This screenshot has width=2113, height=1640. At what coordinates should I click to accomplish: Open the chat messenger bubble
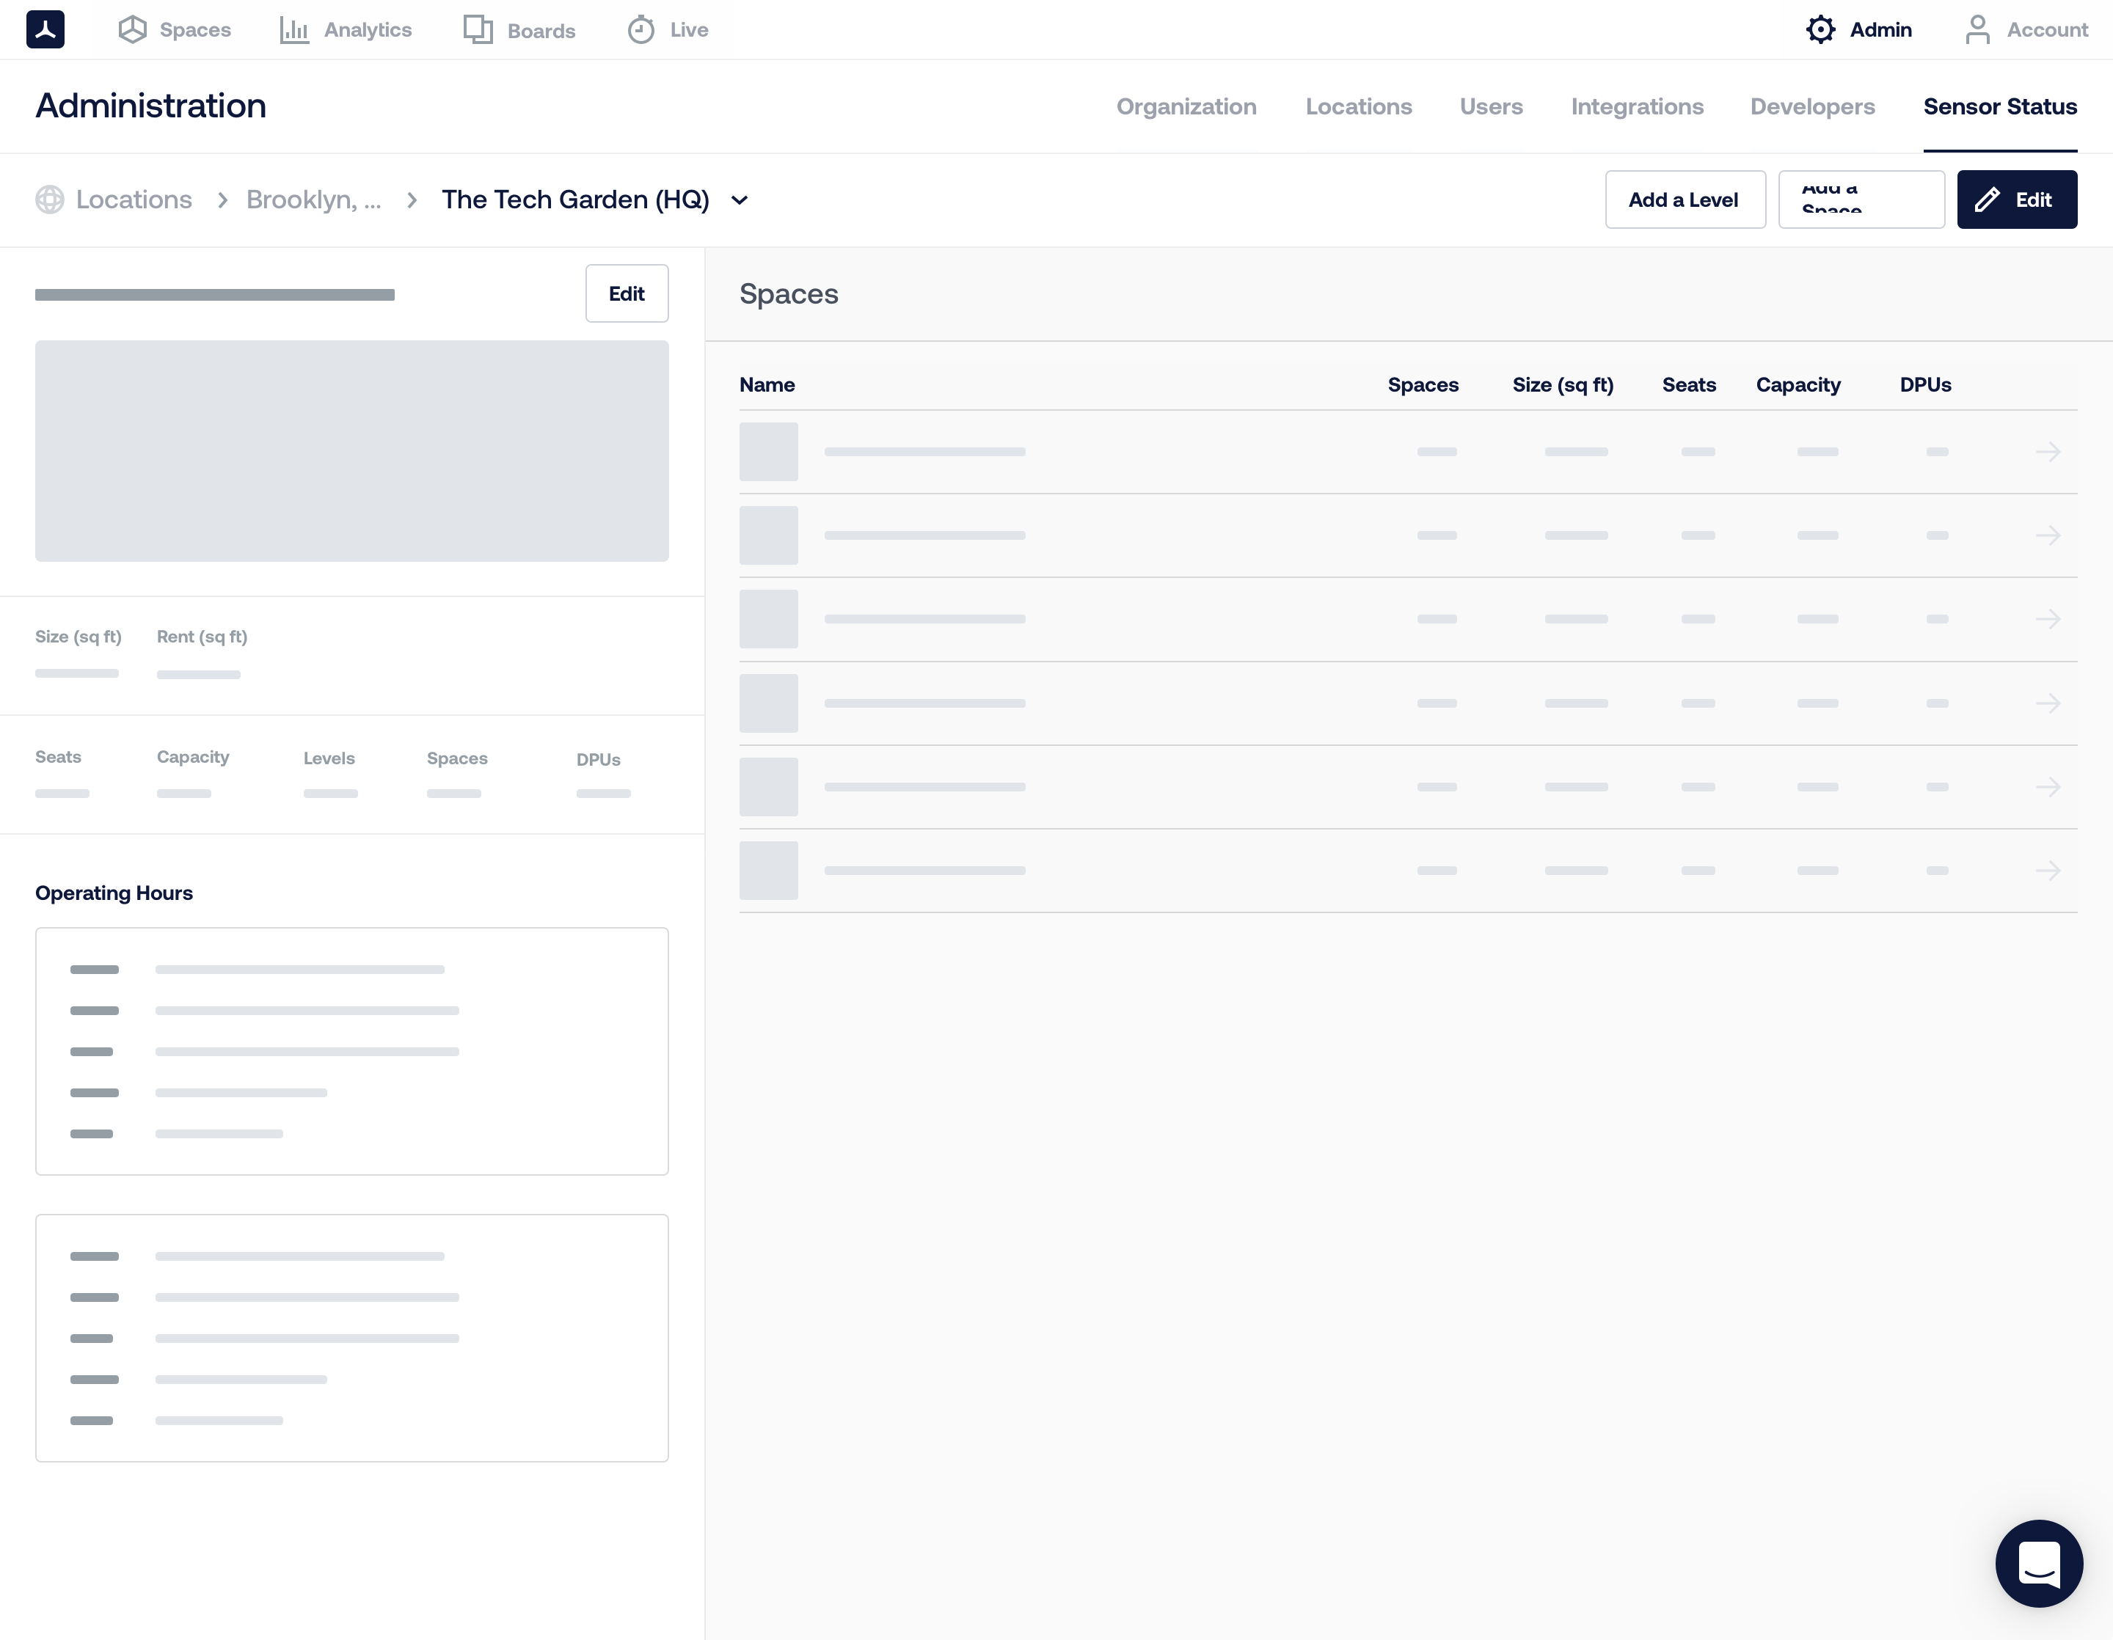[x=2038, y=1563]
